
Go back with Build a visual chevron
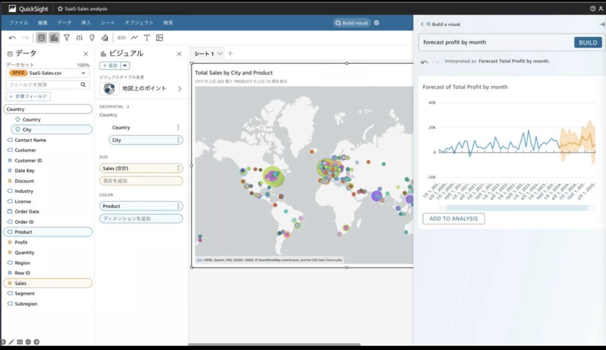point(422,24)
